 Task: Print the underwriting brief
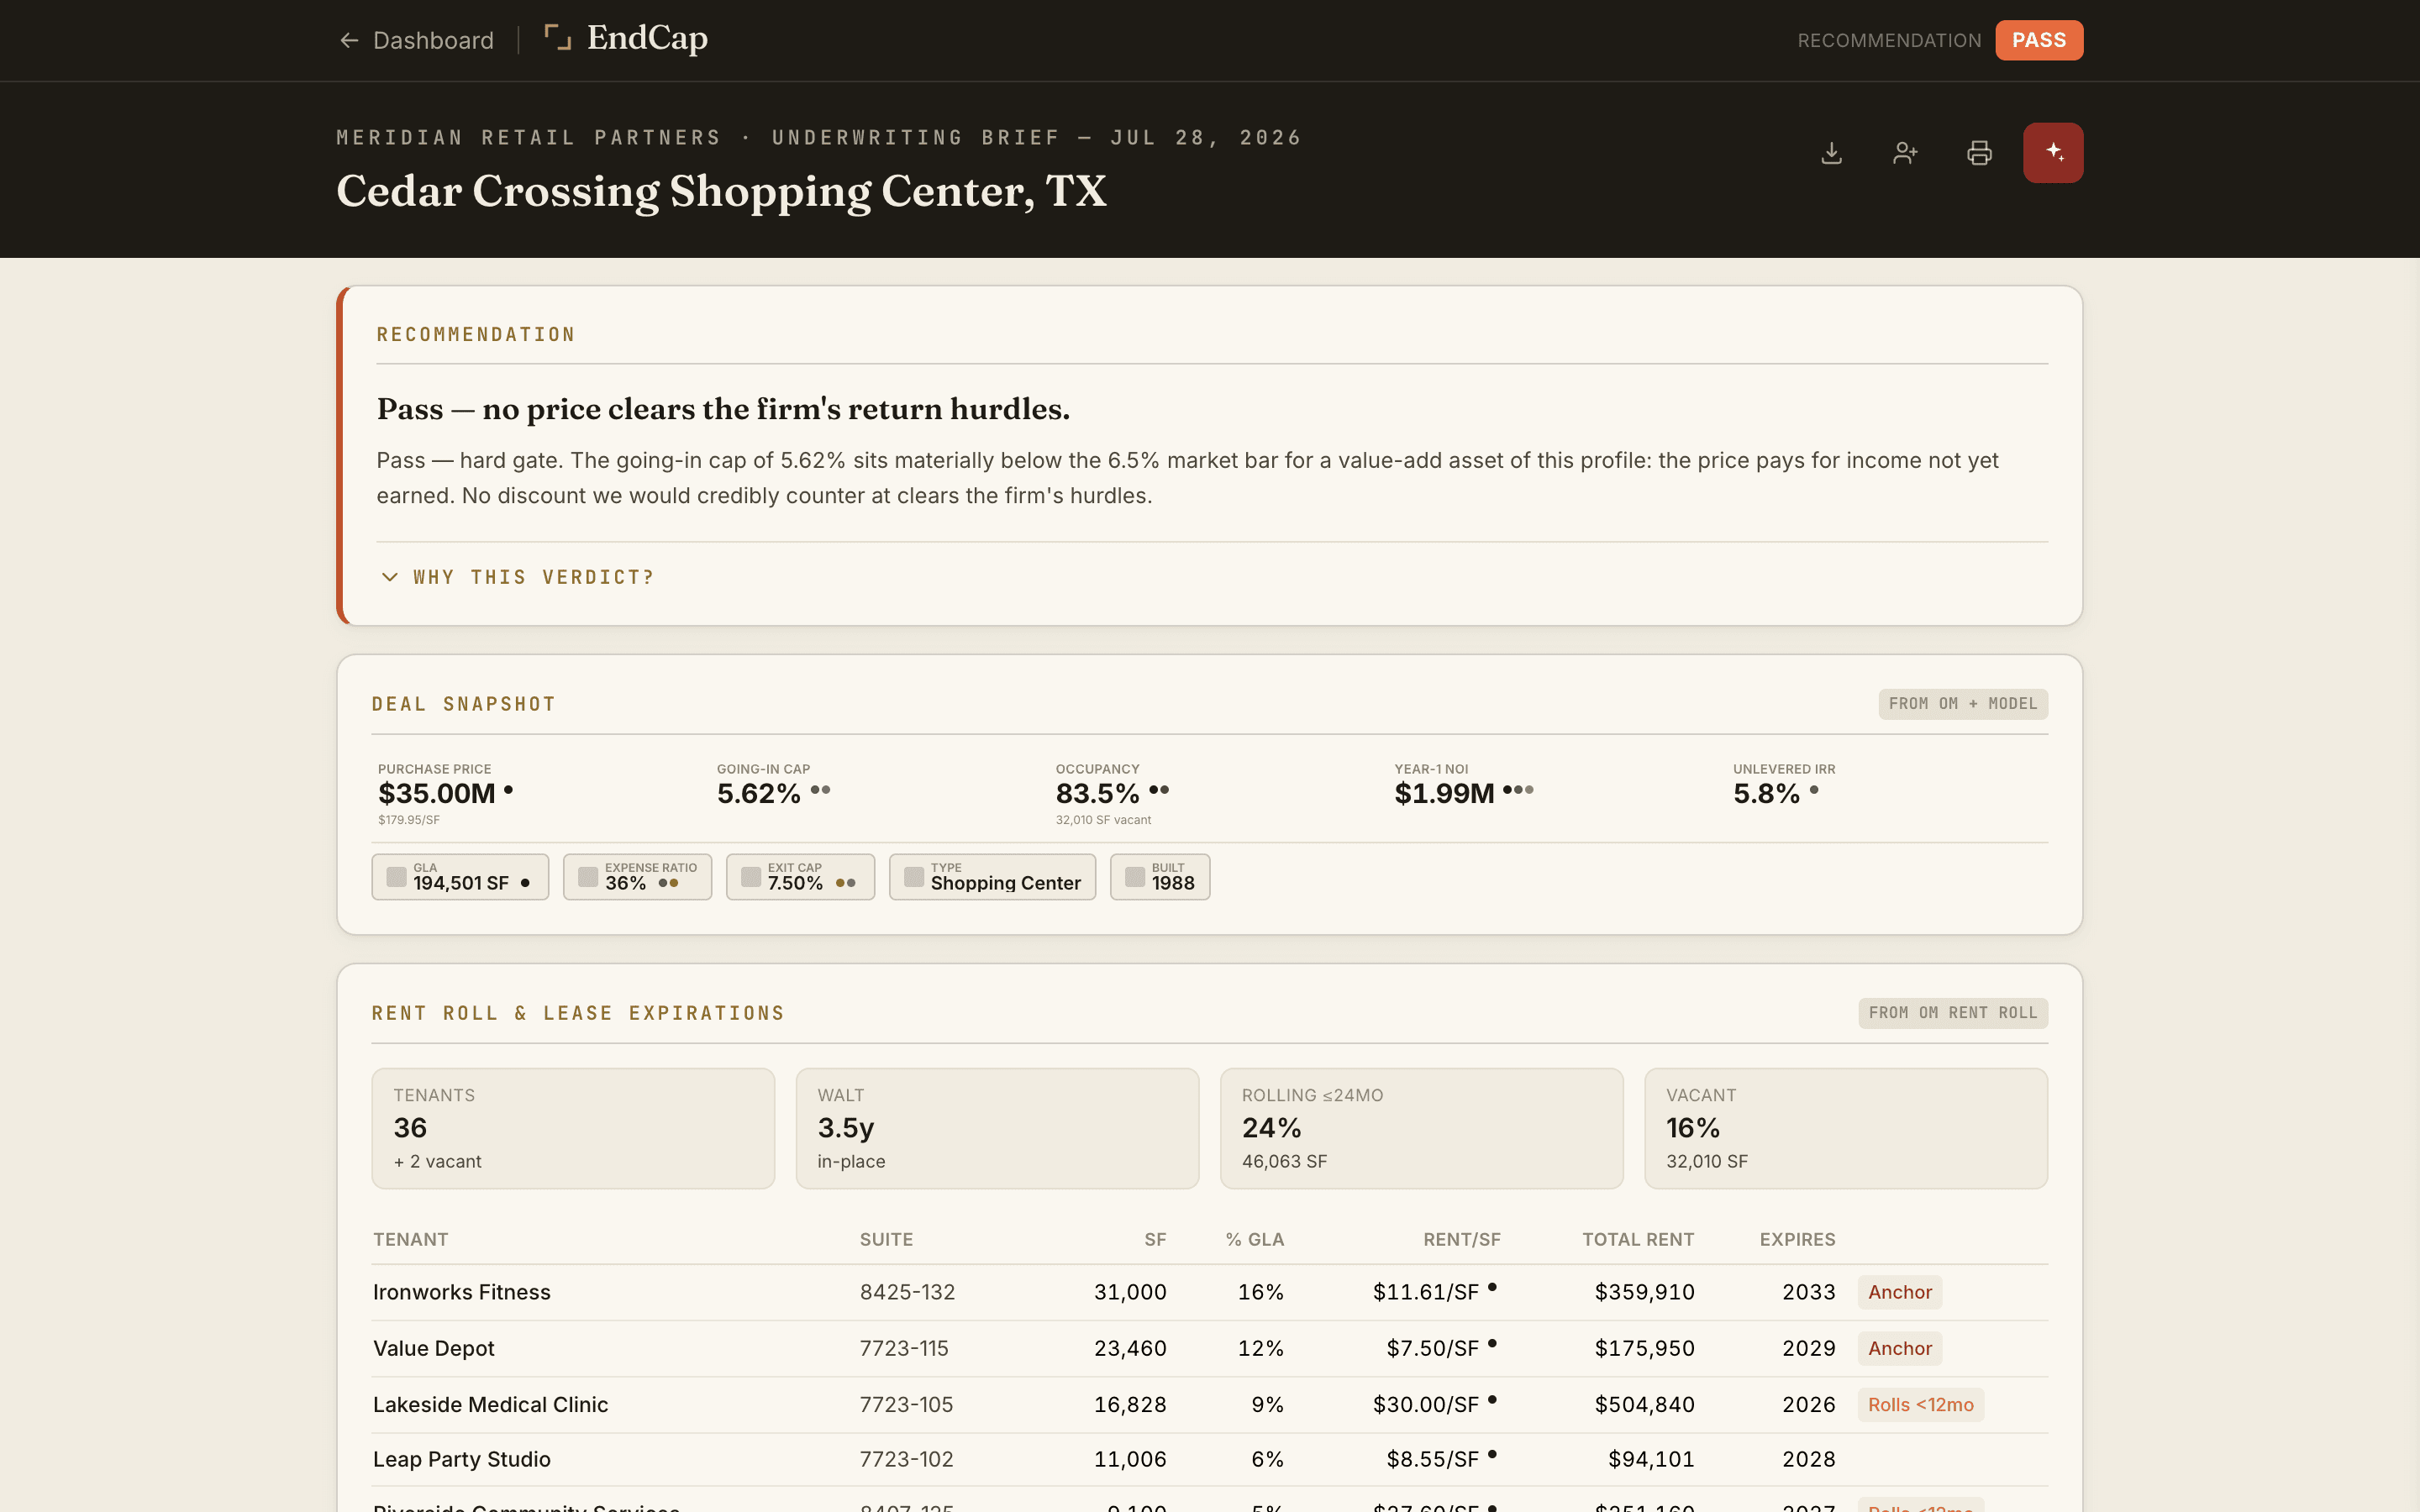pos(1979,153)
